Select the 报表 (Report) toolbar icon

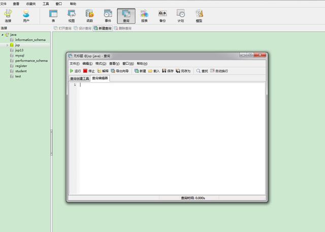click(144, 16)
